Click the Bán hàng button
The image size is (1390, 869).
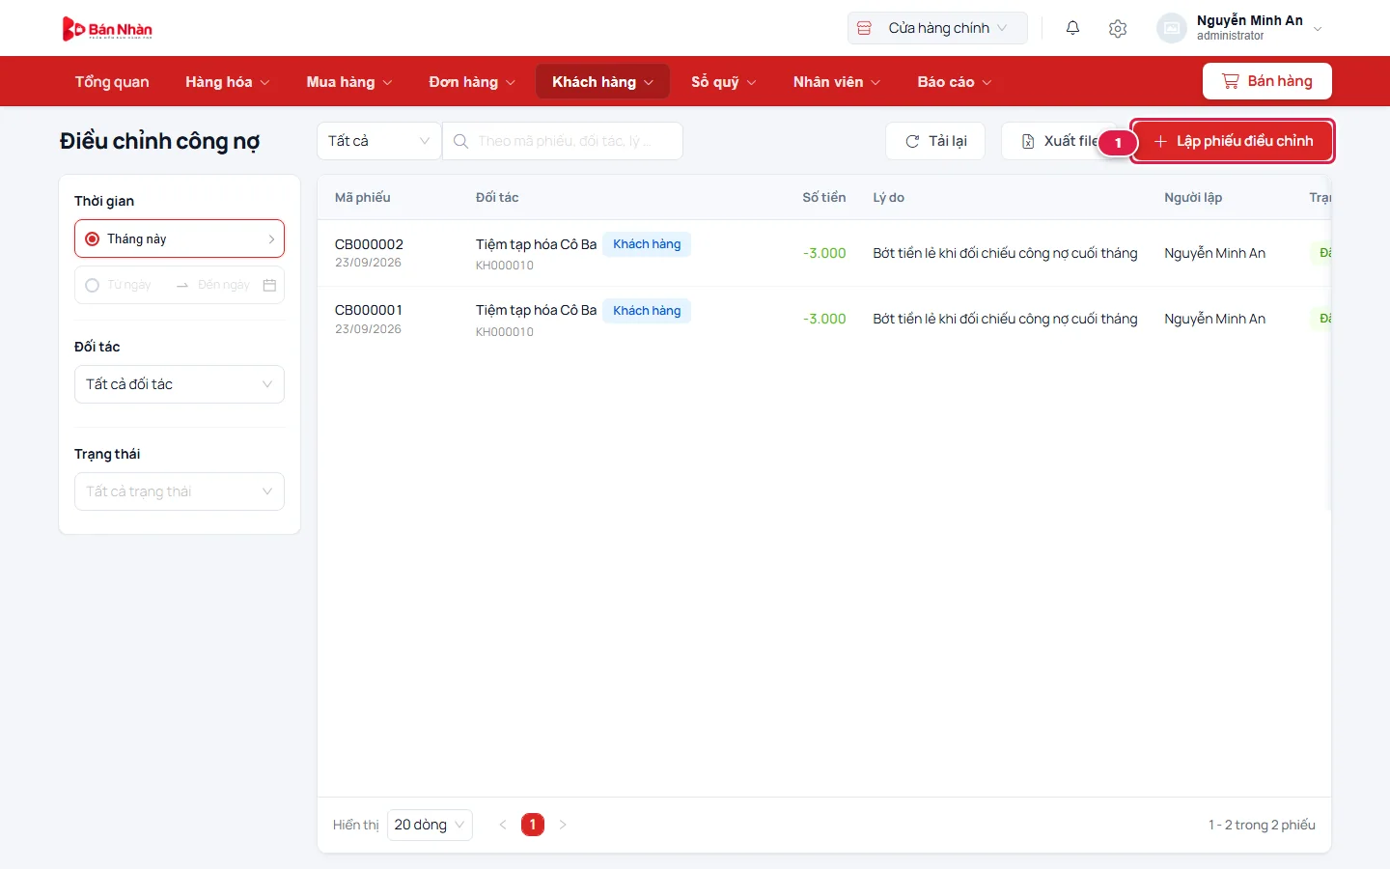[1266, 81]
